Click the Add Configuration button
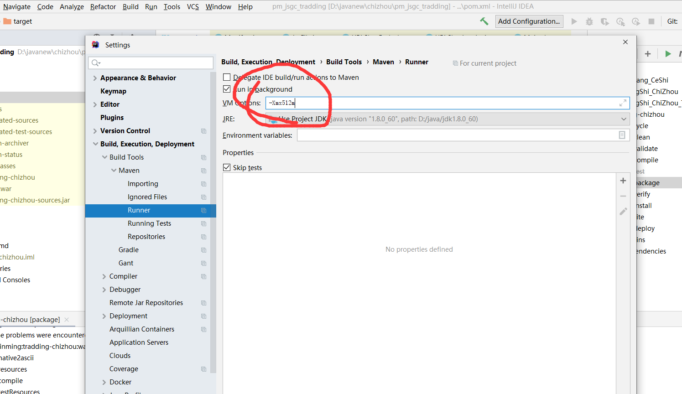682x394 pixels. coord(529,21)
